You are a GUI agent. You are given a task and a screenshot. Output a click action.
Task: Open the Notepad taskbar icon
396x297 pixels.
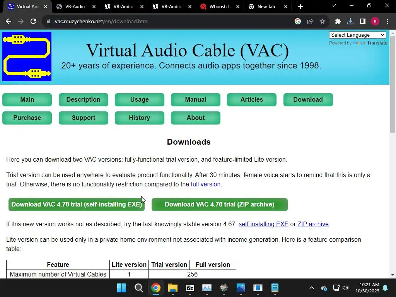pyautogui.click(x=275, y=288)
